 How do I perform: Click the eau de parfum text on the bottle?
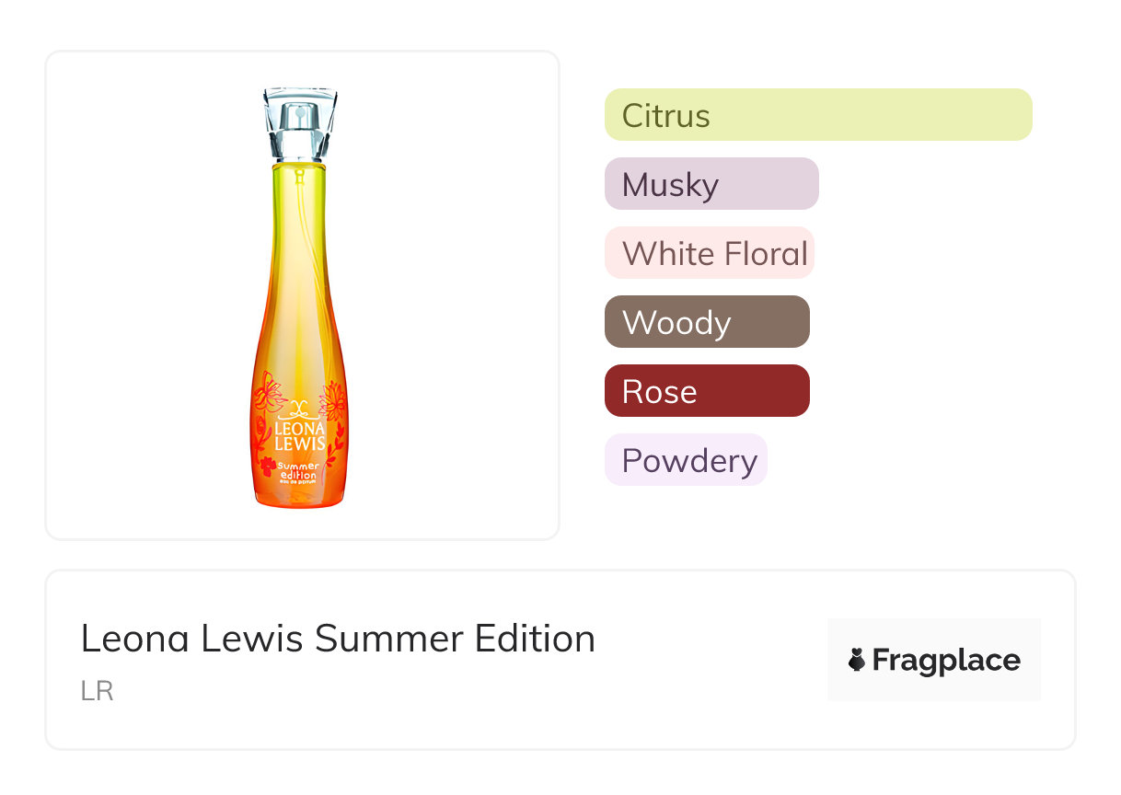[298, 483]
